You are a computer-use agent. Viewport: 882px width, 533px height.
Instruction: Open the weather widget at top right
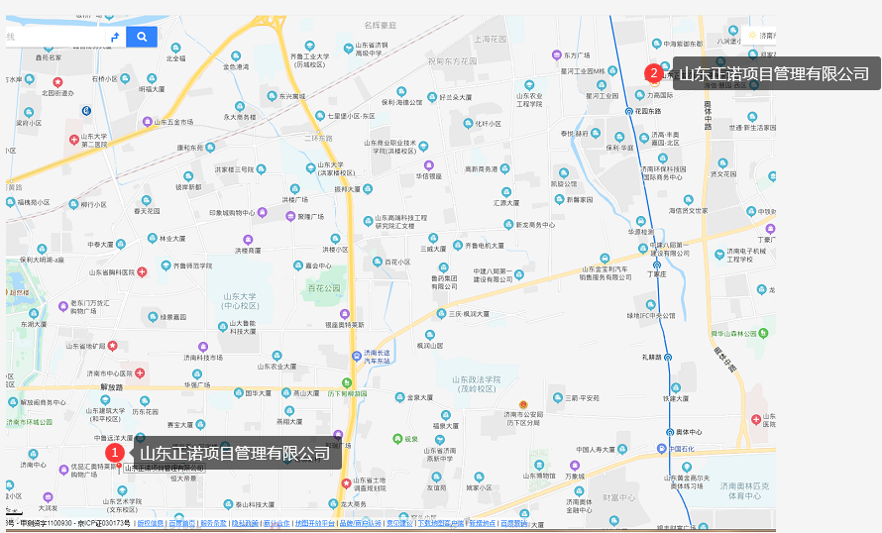click(x=759, y=36)
